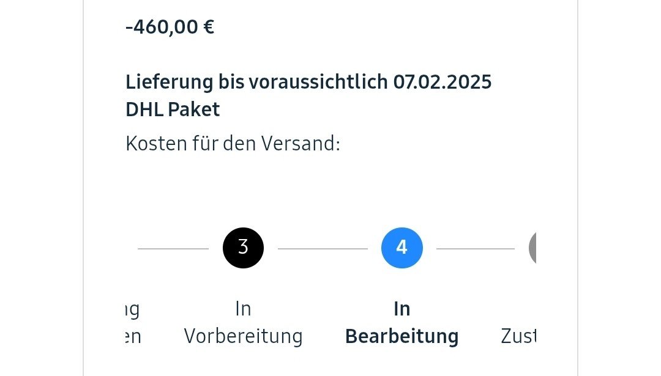
Task: Select the "In Vorbereitung" step label
Action: [x=243, y=322]
